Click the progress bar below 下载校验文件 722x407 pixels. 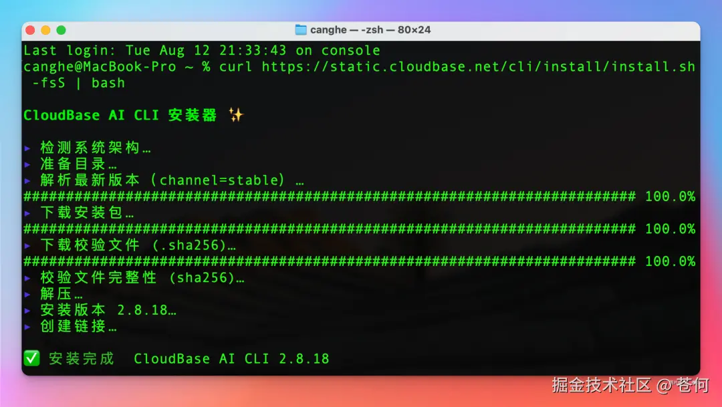pos(359,261)
